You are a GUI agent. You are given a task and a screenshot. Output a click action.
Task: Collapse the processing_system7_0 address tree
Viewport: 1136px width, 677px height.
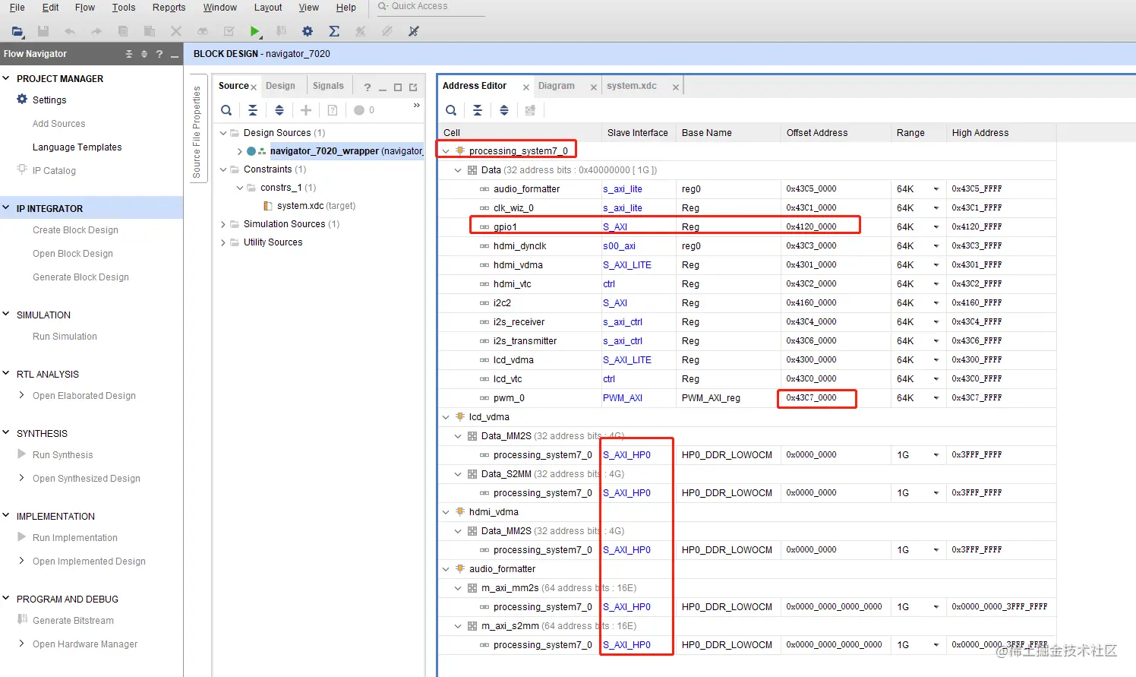tap(446, 151)
